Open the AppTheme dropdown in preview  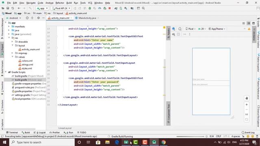[217, 29]
